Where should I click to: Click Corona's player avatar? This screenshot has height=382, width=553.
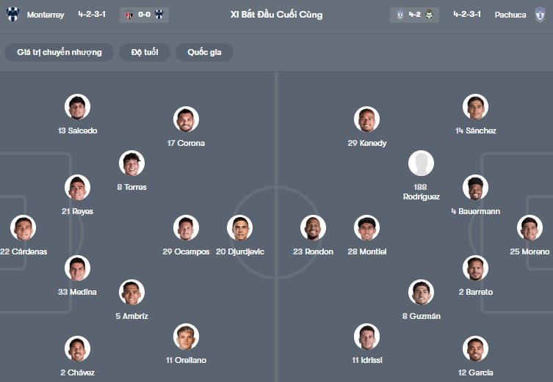186,120
